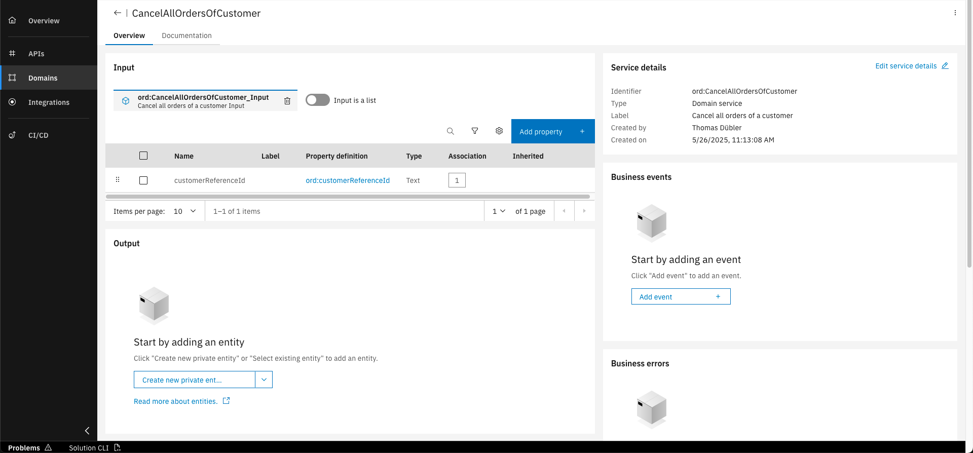Sort by the Name column header
Image resolution: width=973 pixels, height=453 pixels.
184,156
